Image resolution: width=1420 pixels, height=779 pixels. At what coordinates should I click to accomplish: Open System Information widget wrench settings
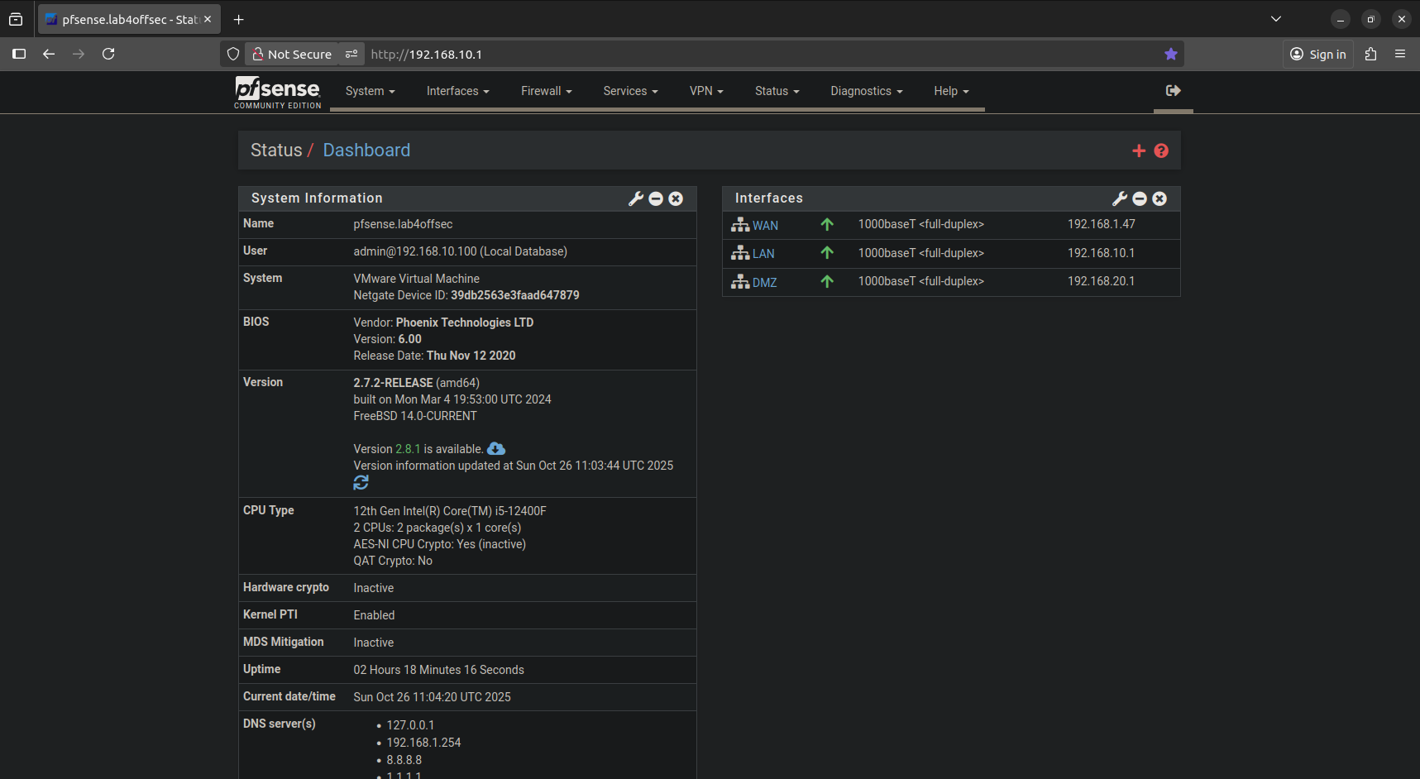635,198
